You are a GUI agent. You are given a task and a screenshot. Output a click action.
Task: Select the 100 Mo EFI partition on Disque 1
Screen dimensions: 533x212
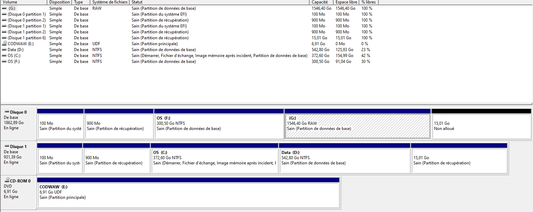click(60, 158)
